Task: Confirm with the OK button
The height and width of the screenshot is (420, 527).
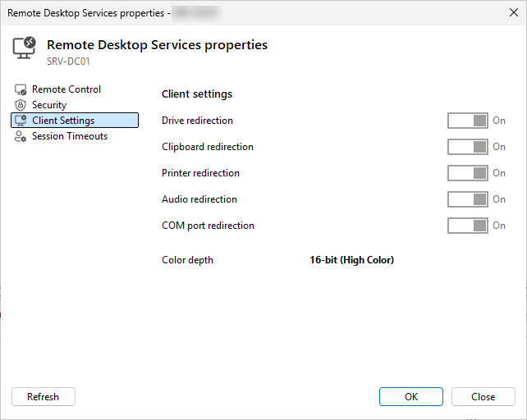Action: (x=411, y=397)
